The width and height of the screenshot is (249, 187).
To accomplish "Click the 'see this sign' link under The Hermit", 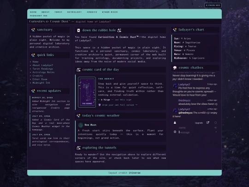I will pyautogui.click(x=123, y=100).
